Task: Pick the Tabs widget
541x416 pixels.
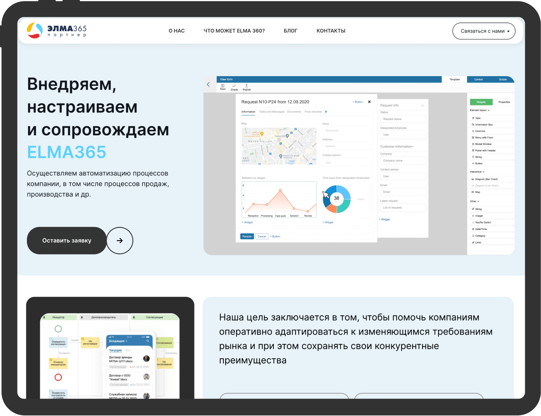Action: point(492,118)
